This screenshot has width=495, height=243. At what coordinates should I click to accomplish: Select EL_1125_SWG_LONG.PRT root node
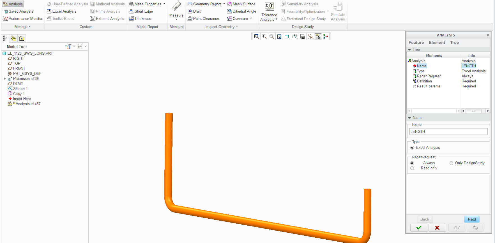(x=30, y=54)
